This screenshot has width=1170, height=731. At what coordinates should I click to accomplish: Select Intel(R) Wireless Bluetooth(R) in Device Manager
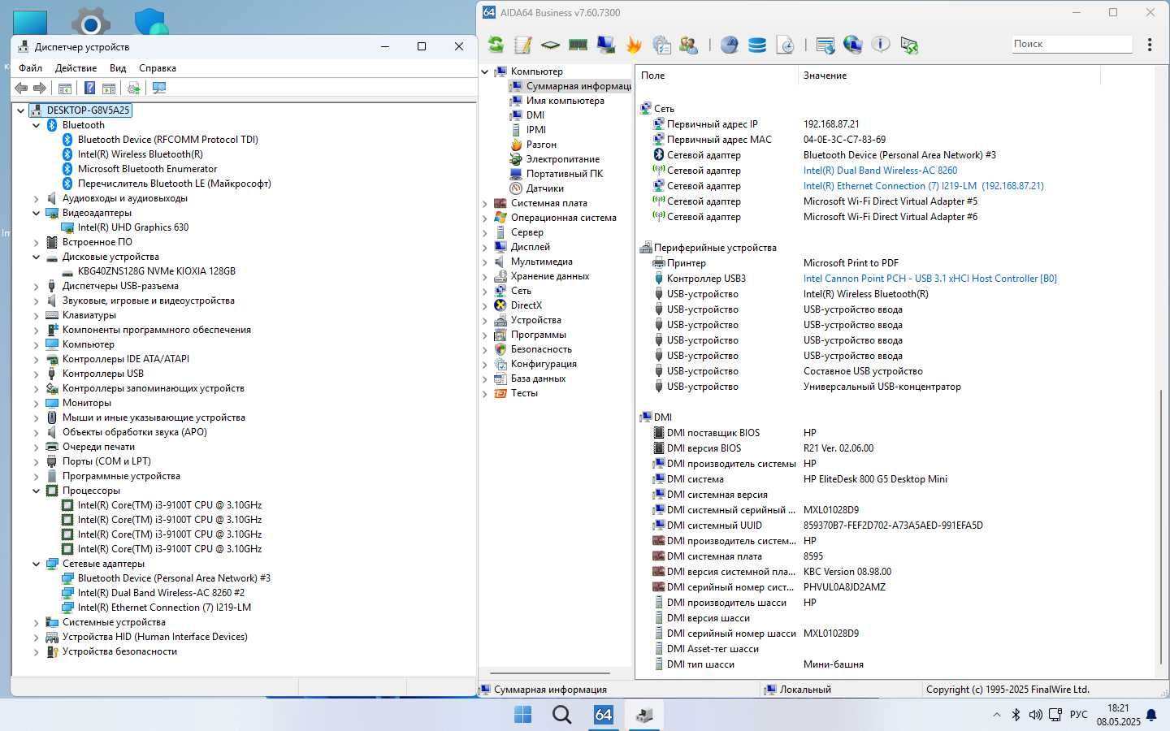(x=141, y=154)
